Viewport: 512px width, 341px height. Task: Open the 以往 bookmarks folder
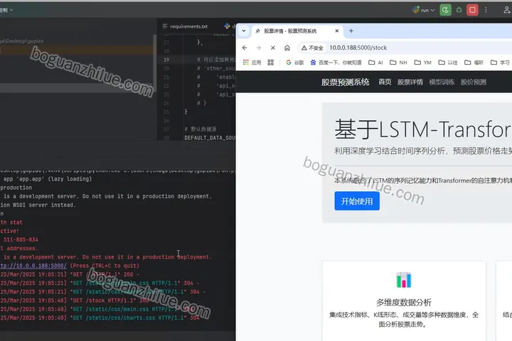(x=448, y=63)
